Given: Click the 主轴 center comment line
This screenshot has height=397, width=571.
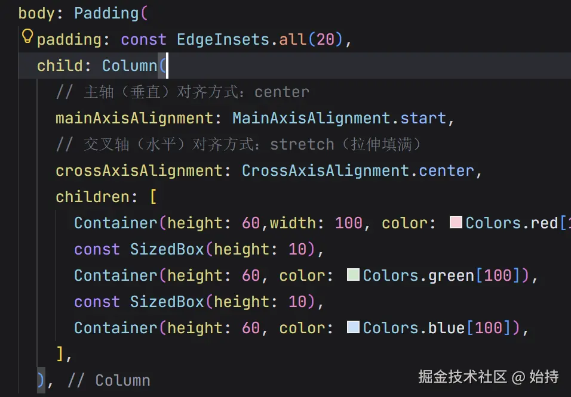Looking at the screenshot, I should (182, 92).
